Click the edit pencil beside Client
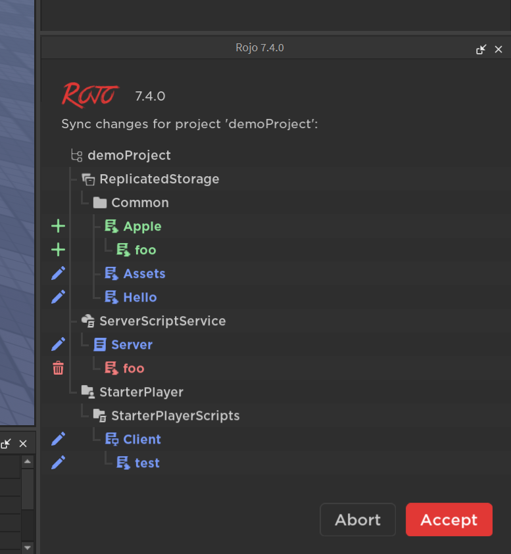 [58, 439]
